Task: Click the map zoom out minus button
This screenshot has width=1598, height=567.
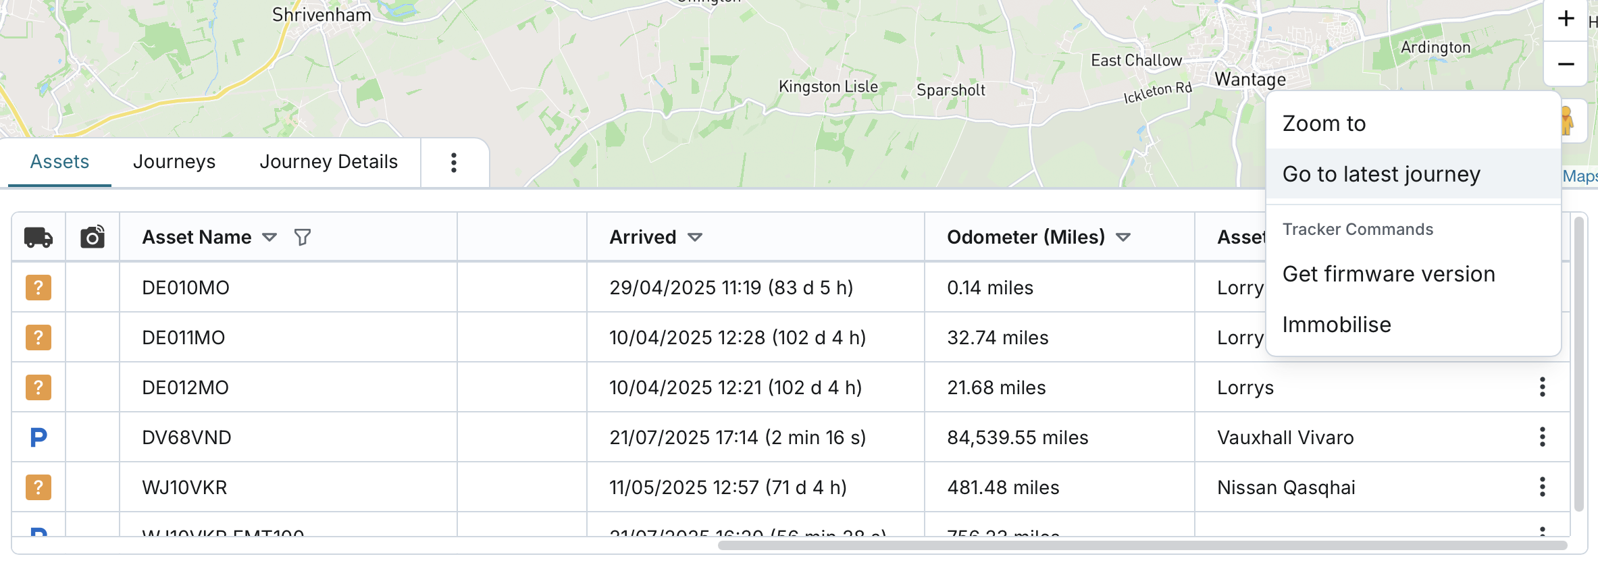Action: coord(1566,64)
